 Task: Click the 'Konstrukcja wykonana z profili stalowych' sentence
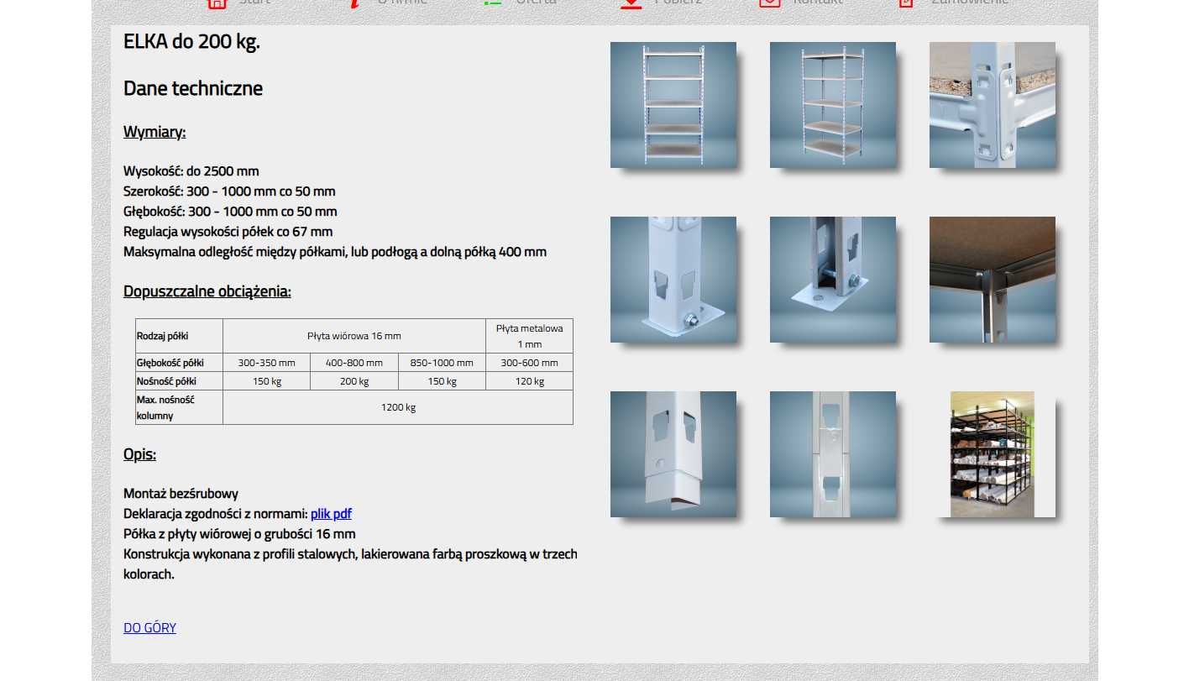pyautogui.click(x=350, y=564)
